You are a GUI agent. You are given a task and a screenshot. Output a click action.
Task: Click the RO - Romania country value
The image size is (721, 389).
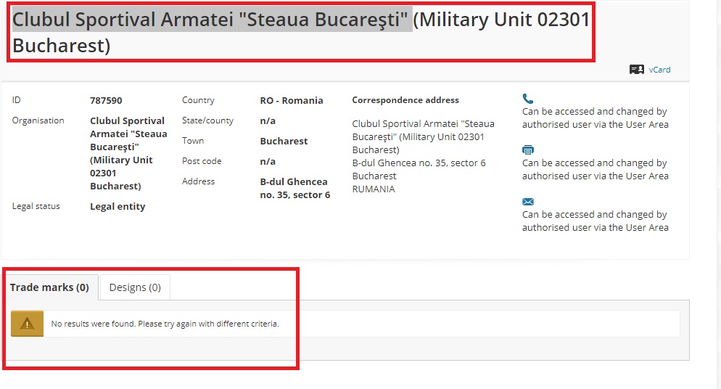coord(292,100)
